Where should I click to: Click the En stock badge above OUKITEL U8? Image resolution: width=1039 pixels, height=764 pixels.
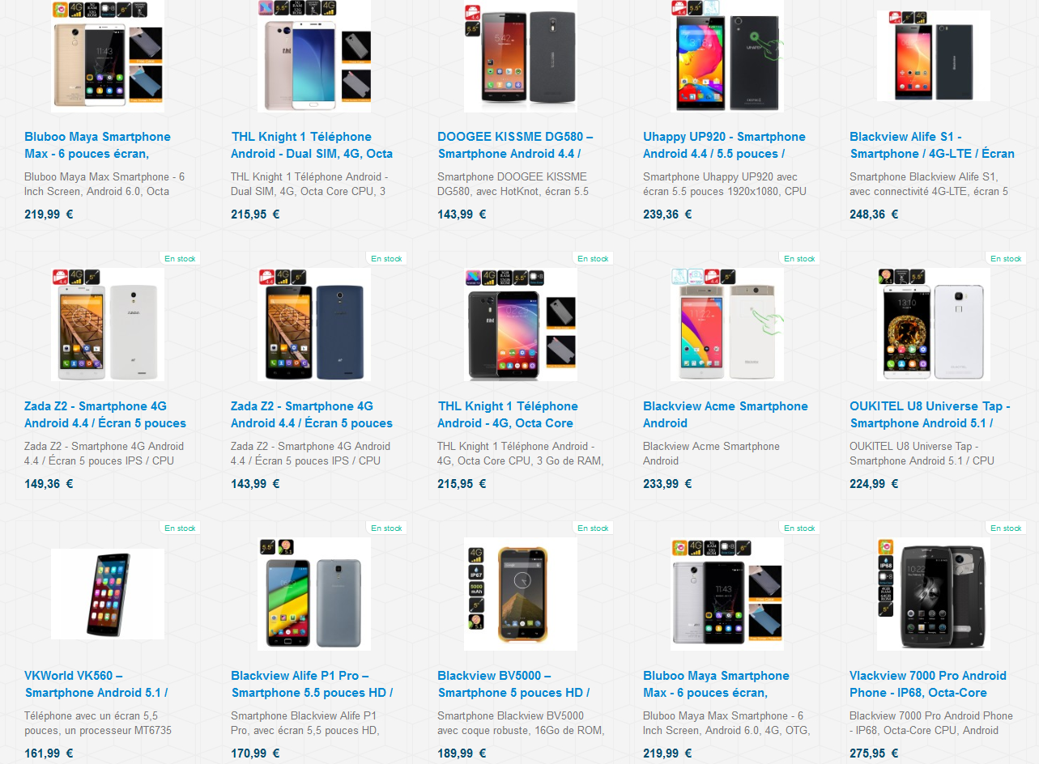(1006, 259)
